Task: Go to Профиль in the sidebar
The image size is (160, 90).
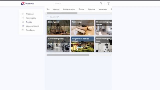Action: click(30, 30)
